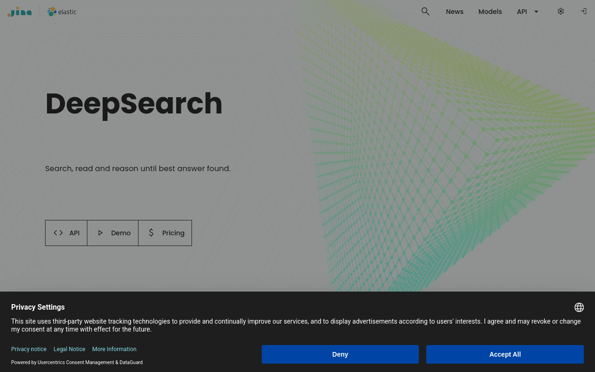Open the Privacy notice link
Viewport: 595px width, 372px height.
29,349
